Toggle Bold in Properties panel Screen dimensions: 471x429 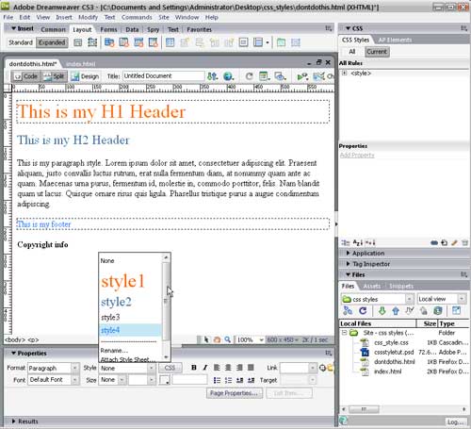(194, 368)
